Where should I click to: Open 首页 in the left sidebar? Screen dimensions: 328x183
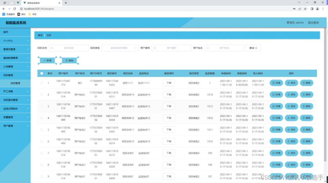click(15, 32)
